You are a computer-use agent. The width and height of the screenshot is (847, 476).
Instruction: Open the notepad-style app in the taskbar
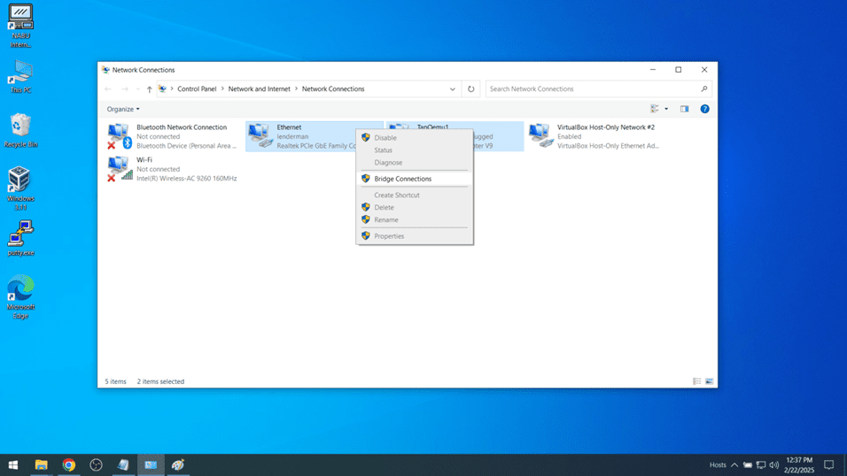[x=123, y=464]
